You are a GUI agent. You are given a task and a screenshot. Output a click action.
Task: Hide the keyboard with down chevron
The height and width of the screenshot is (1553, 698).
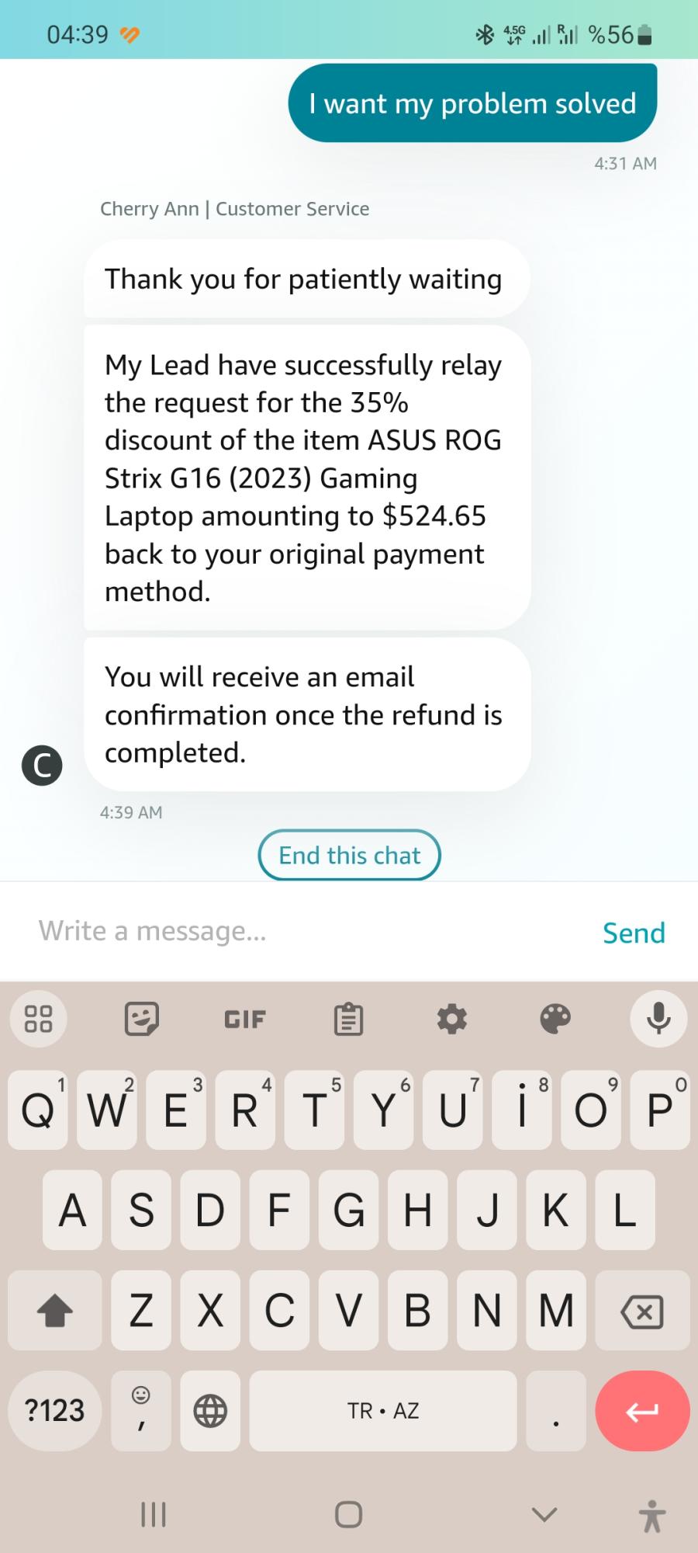544,1514
